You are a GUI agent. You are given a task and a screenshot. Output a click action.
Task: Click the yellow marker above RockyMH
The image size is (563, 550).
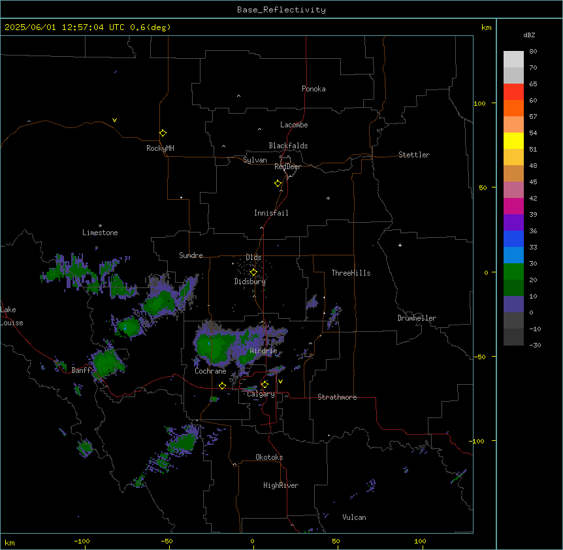pyautogui.click(x=163, y=133)
